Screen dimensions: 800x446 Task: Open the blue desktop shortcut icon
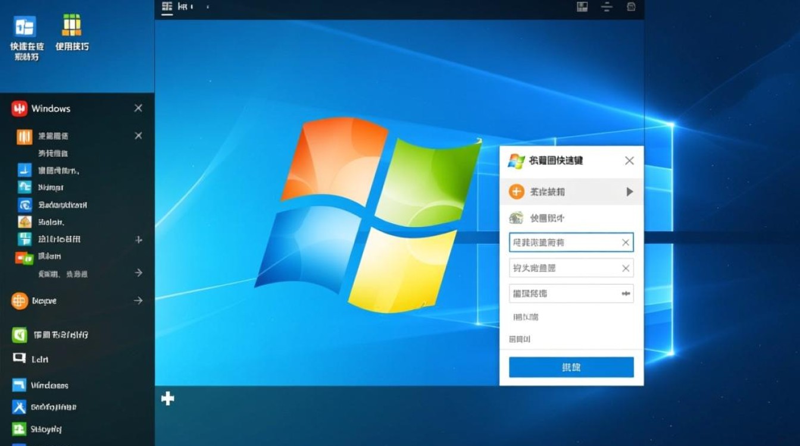25,27
